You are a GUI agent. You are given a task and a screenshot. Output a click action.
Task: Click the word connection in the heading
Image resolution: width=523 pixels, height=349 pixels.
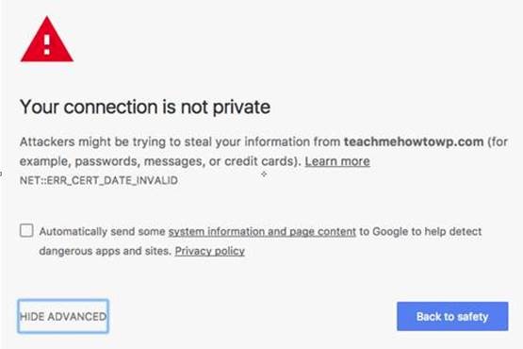click(111, 108)
